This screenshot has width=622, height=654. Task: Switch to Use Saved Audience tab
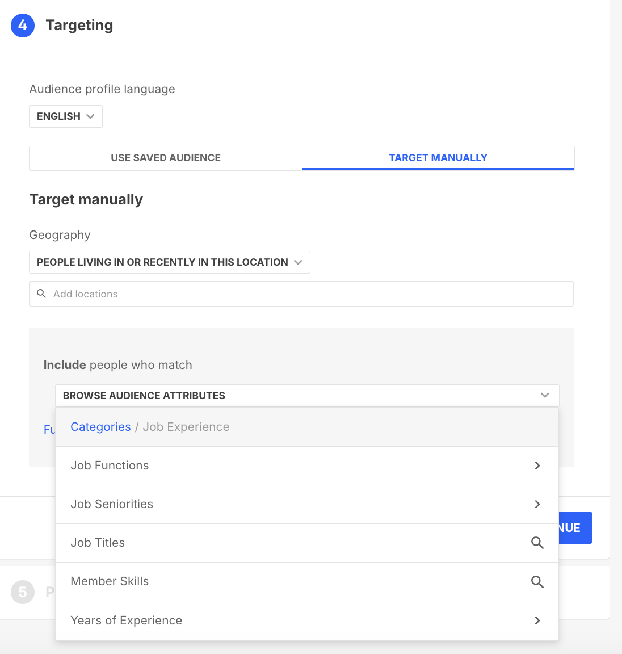coord(166,158)
